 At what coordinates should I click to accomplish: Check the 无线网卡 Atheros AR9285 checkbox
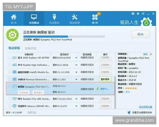tap(10, 106)
